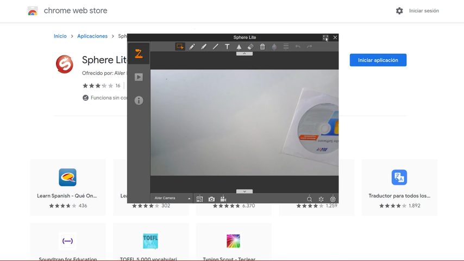Image resolution: width=464 pixels, height=261 pixels.
Task: Select the straight line tool
Action: coord(215,47)
